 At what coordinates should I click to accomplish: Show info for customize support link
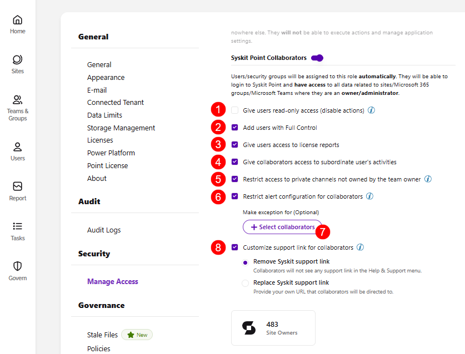(360, 247)
